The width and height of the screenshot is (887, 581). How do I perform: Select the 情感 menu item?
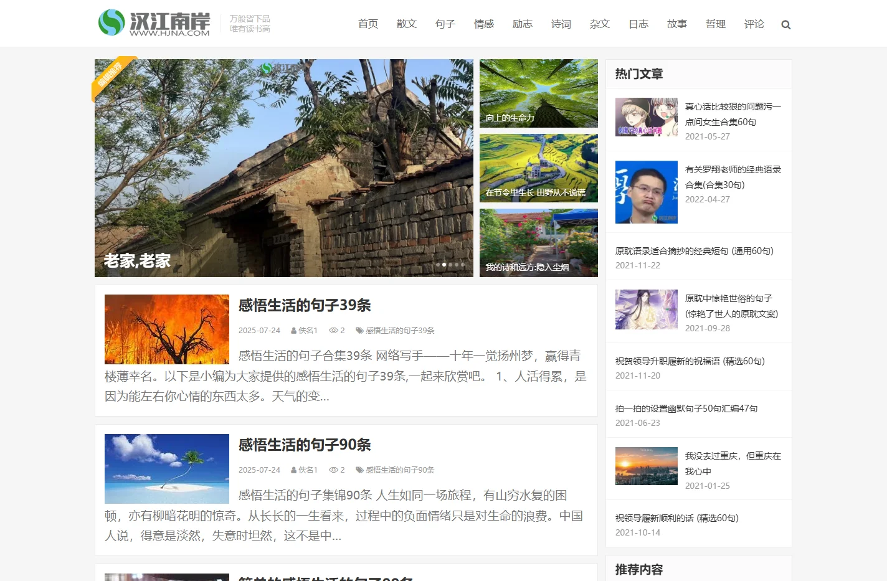tap(484, 24)
